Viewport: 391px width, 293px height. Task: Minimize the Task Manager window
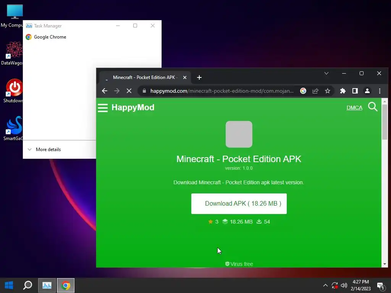point(118,26)
